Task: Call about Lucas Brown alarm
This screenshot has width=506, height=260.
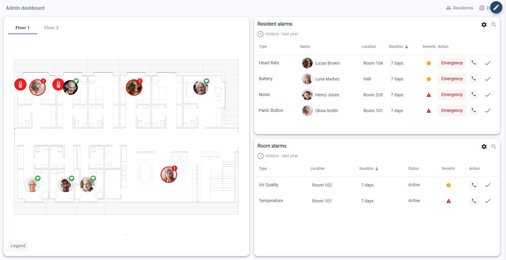Action: coord(474,63)
